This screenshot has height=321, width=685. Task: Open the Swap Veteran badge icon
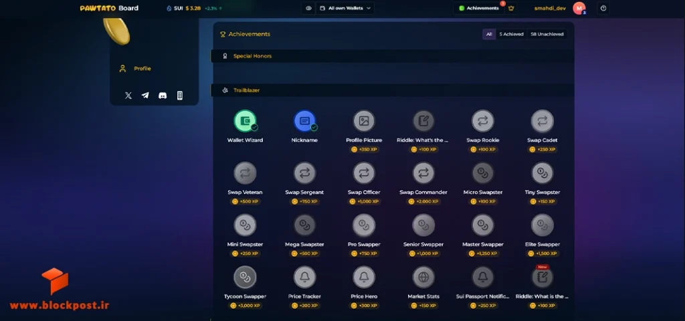point(245,173)
